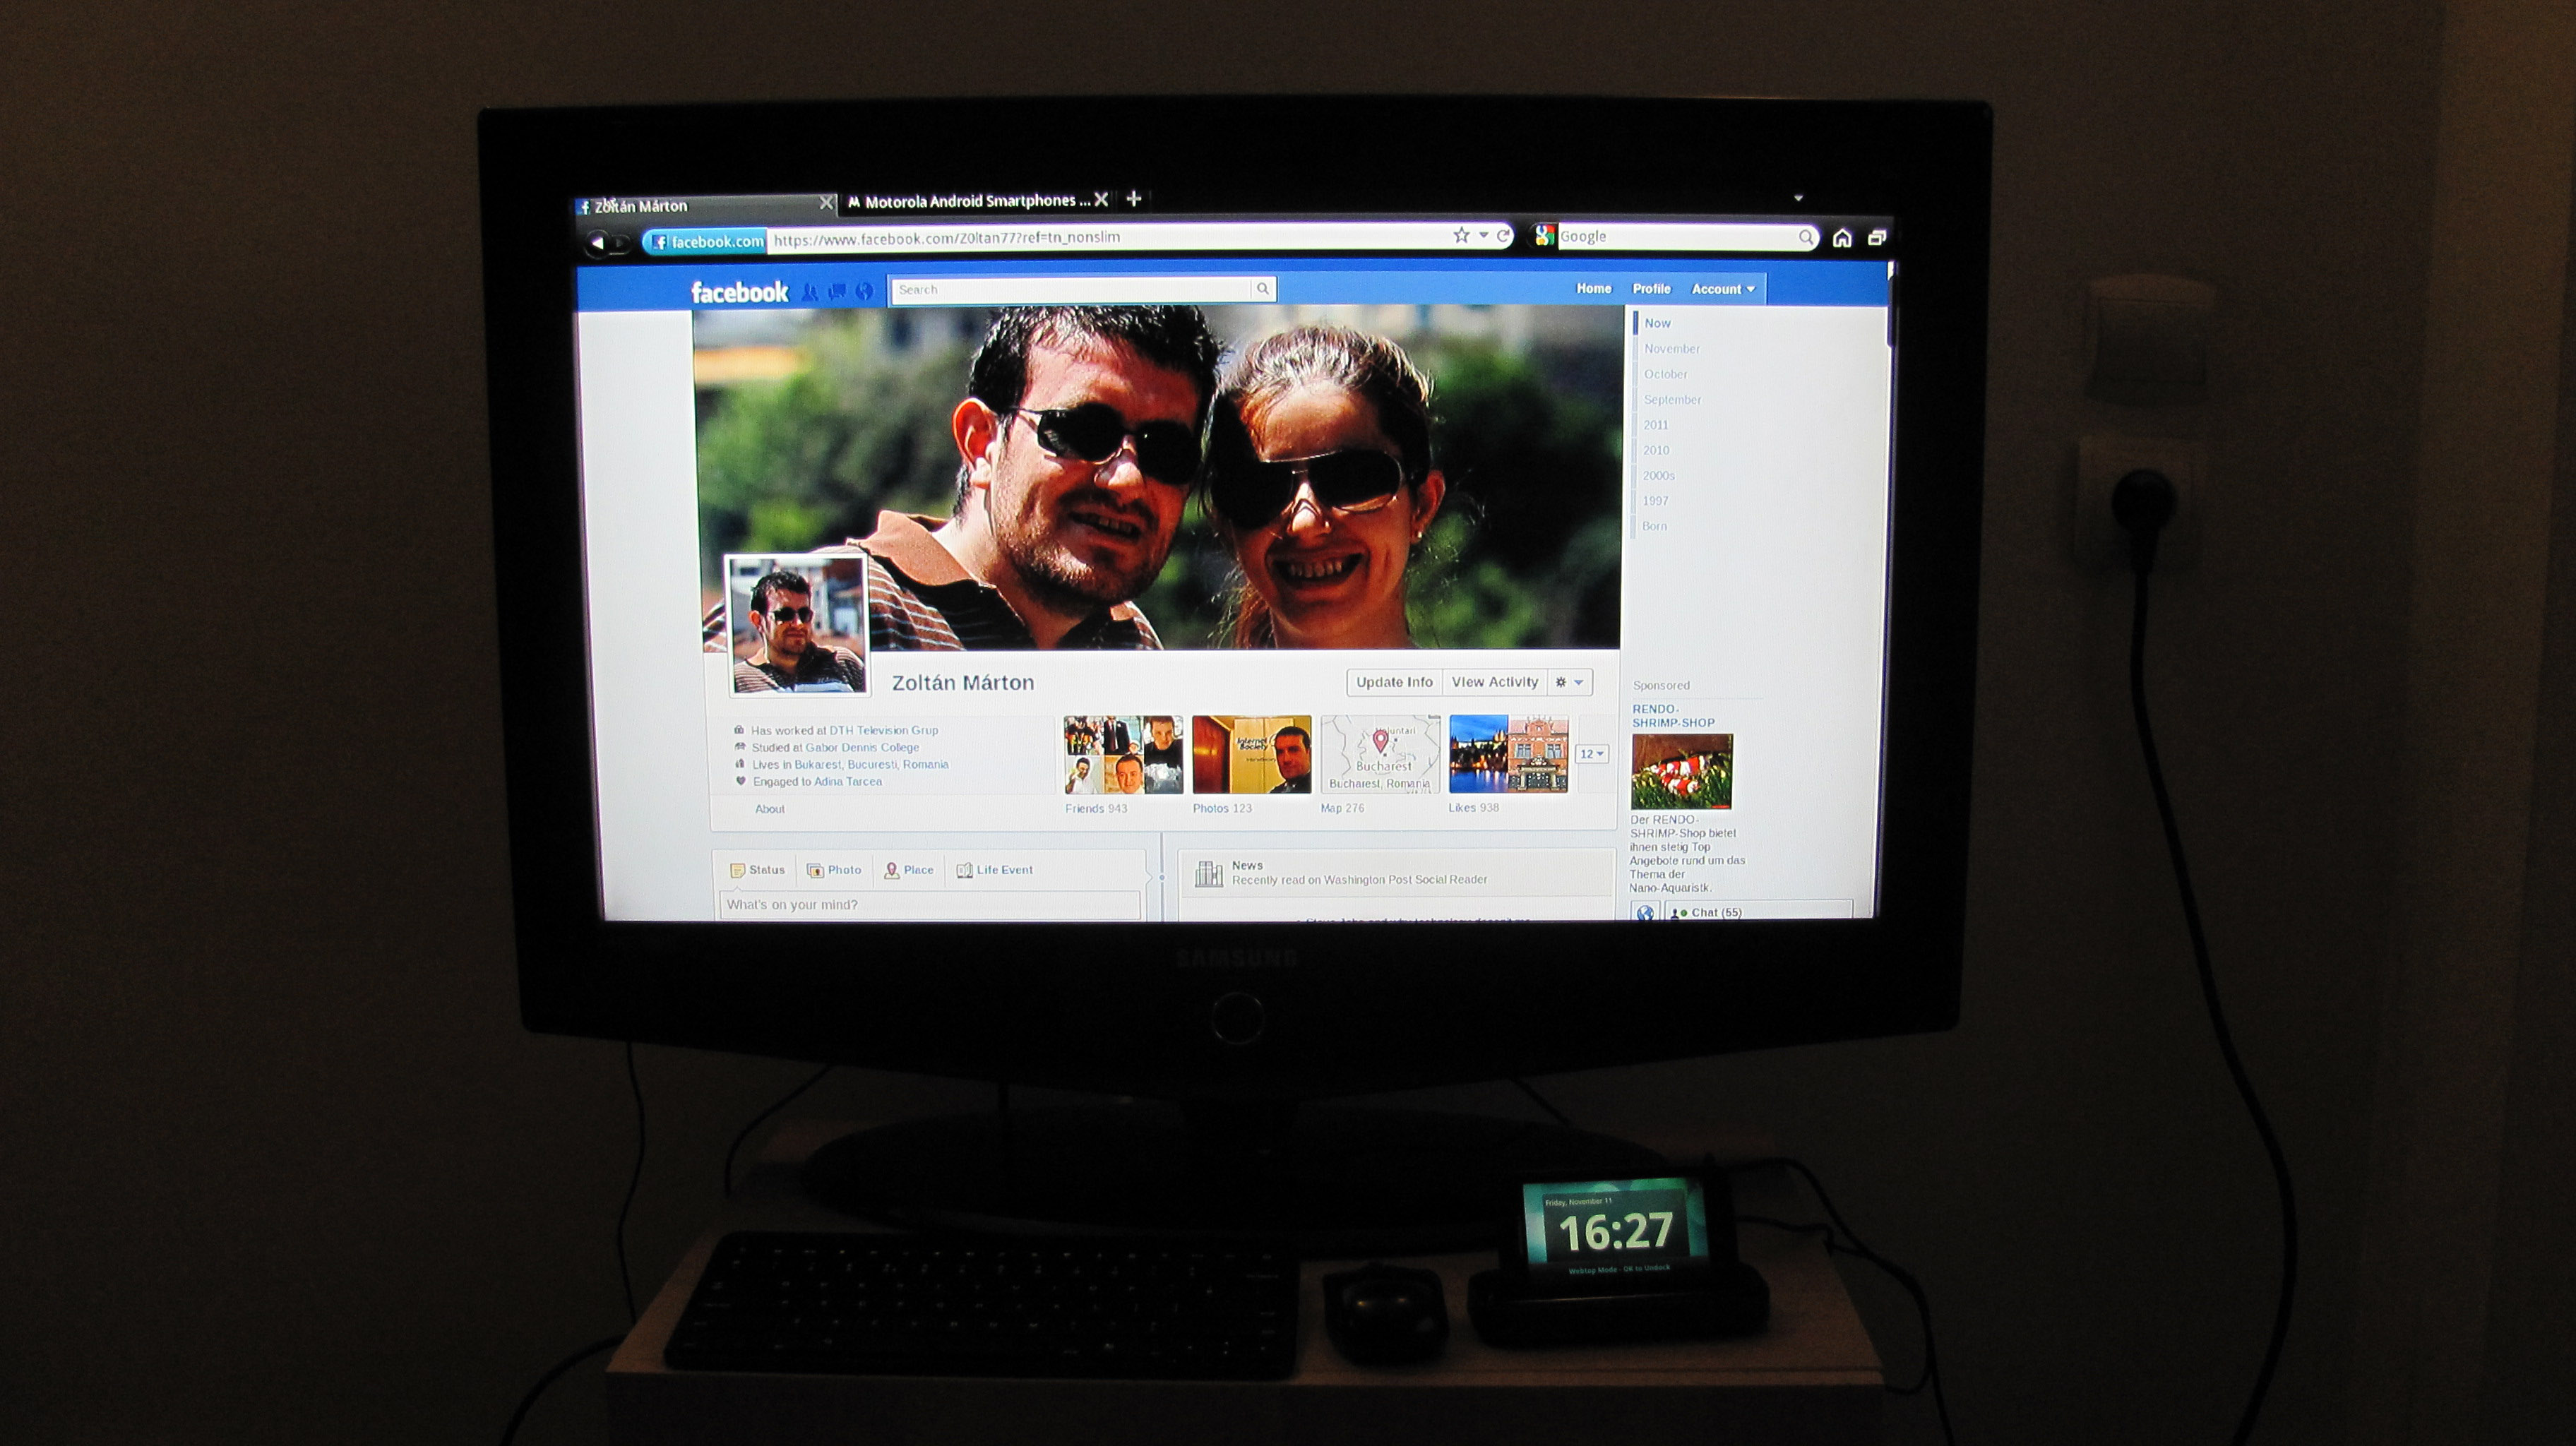2576x1446 pixels.
Task: Open the Facebook notifications globe icon
Action: pos(864,292)
